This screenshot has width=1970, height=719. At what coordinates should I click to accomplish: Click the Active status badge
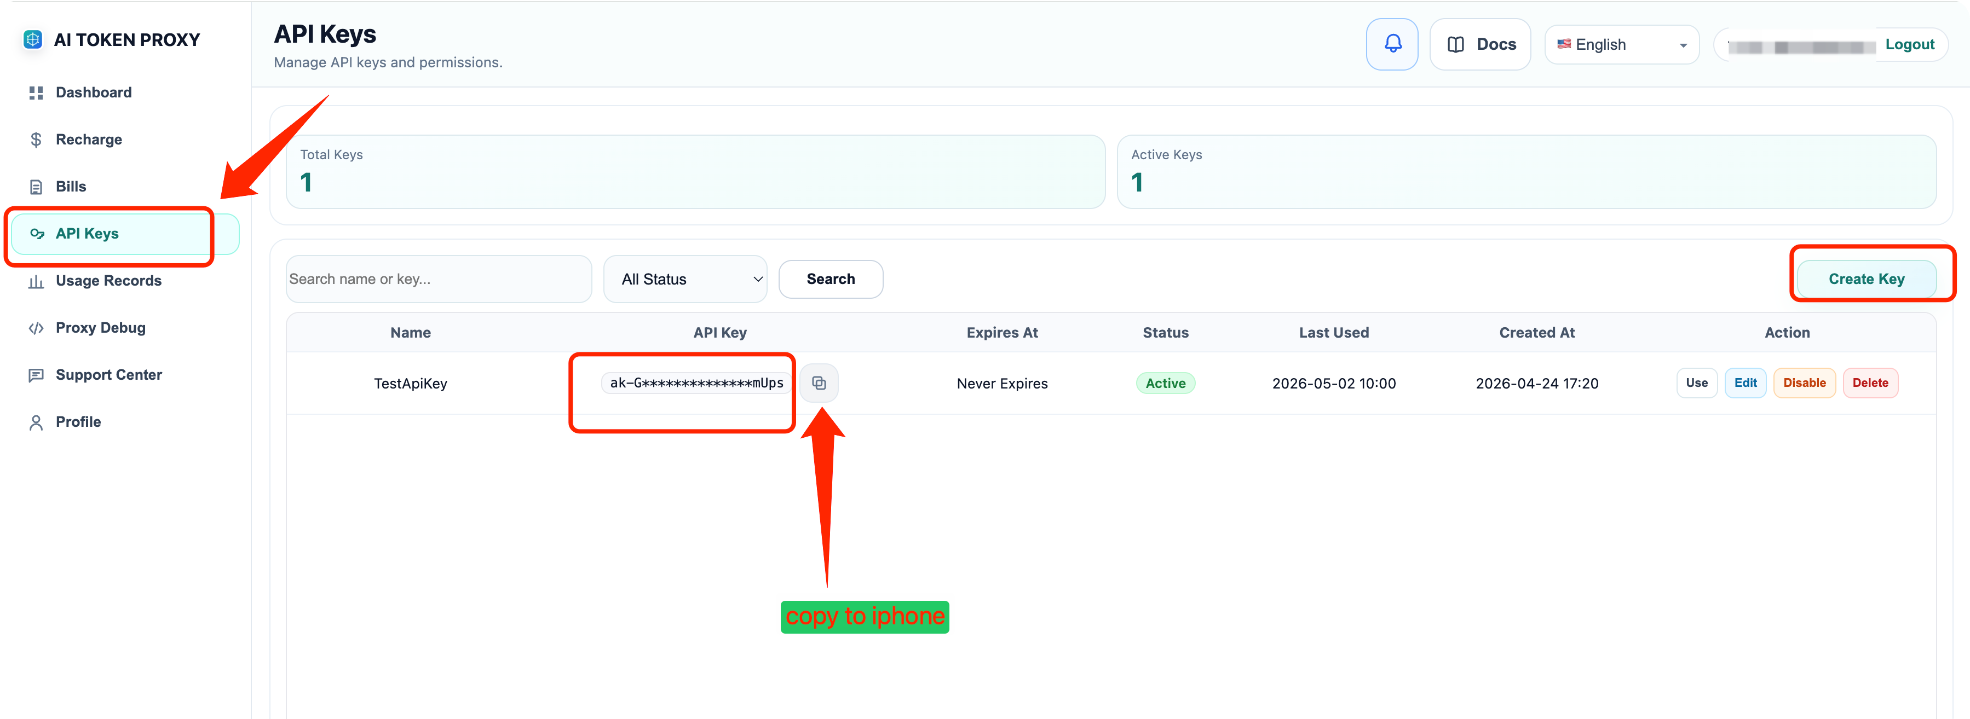pos(1166,384)
